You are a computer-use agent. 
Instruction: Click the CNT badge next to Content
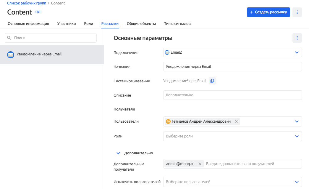(38, 12)
